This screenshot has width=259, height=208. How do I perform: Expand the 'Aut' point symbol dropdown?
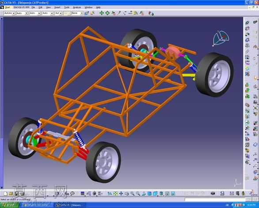61,13
